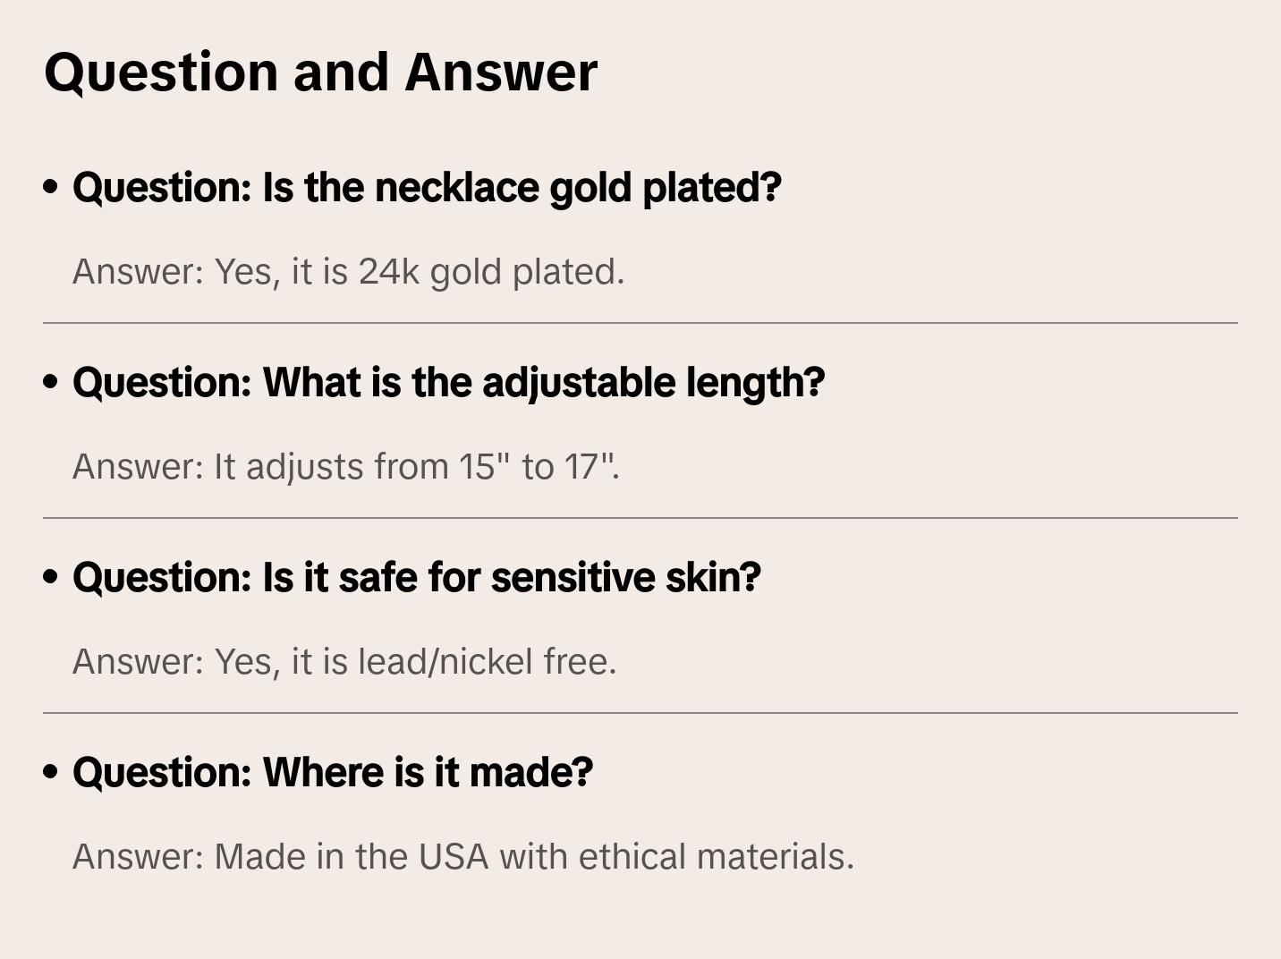Select the "Where is it made?" question
Viewport: 1281px width, 959px height.
pos(332,773)
